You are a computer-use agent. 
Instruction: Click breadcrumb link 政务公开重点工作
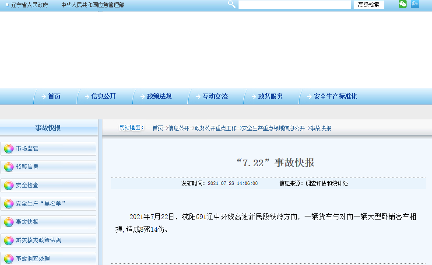point(215,128)
